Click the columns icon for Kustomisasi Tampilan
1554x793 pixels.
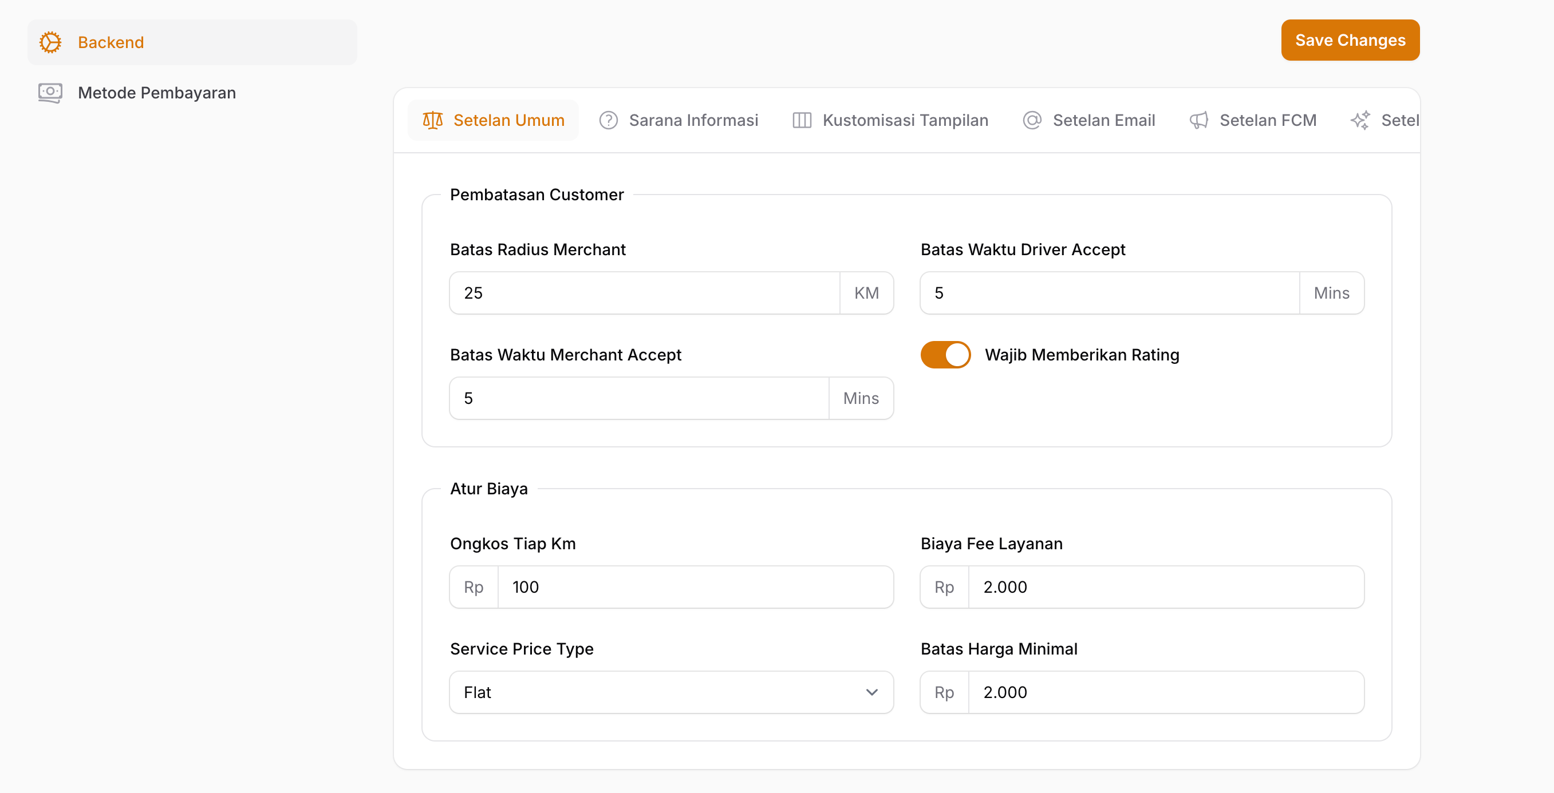(x=801, y=121)
